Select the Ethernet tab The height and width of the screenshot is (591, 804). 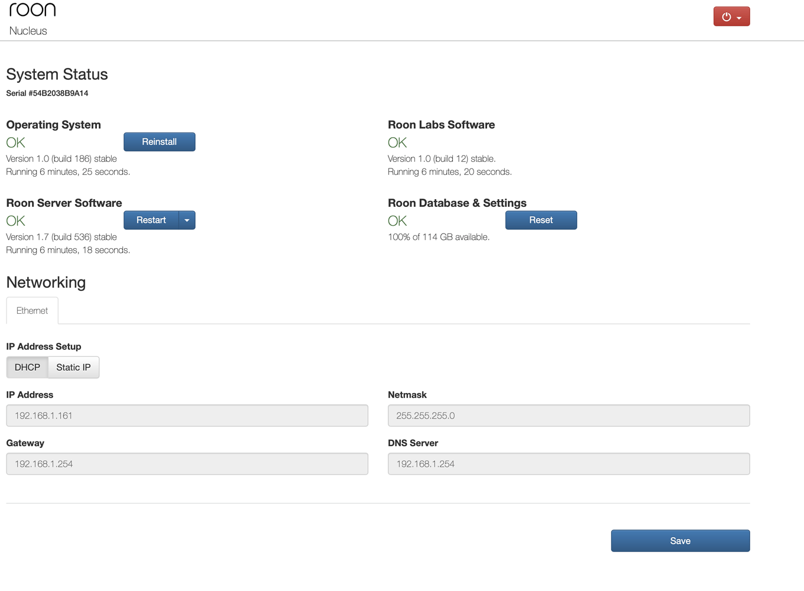click(32, 310)
